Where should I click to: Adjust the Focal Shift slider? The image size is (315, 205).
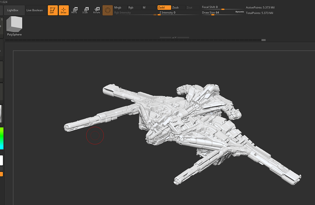tap(223, 8)
